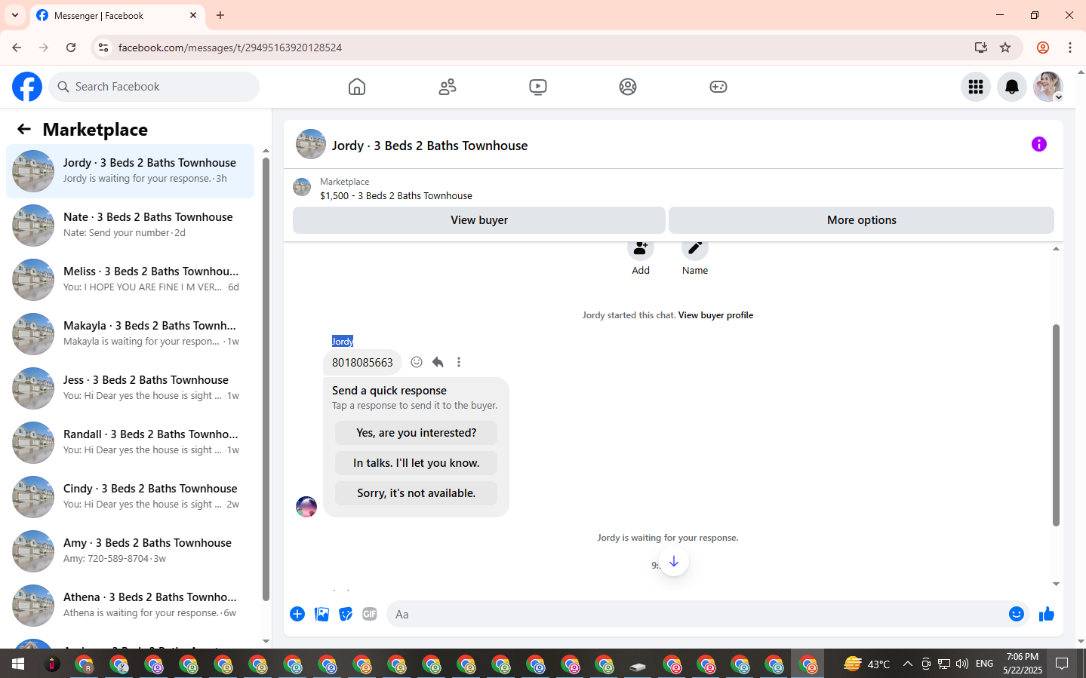
Task: Open the account profile picture menu
Action: coord(1048,87)
